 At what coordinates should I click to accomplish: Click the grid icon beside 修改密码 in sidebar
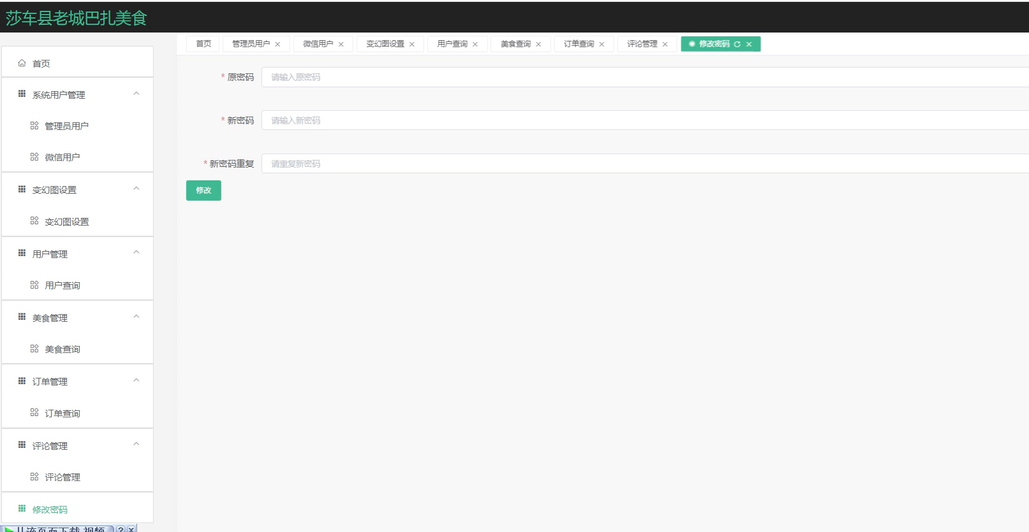(x=22, y=508)
